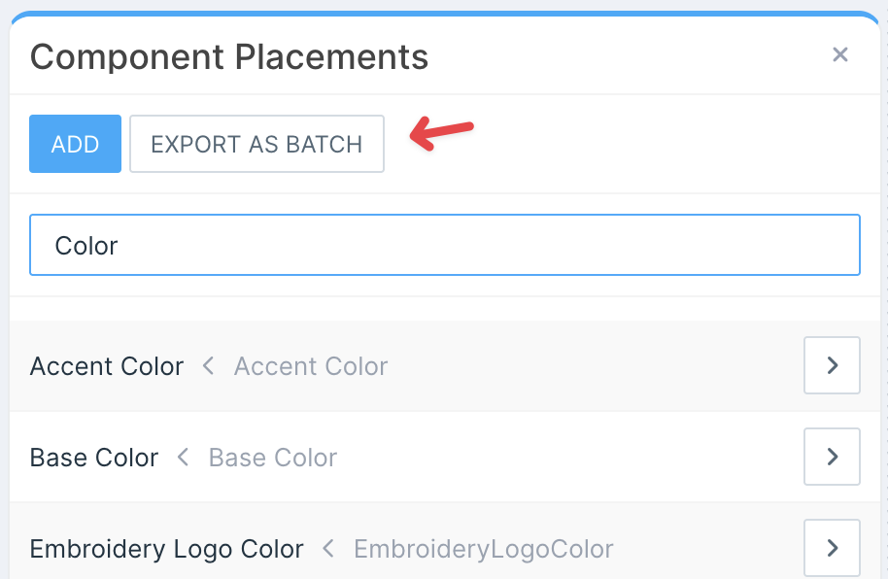Expand the Embroidery Logo Color arrow button
888x579 pixels.
coord(832,548)
